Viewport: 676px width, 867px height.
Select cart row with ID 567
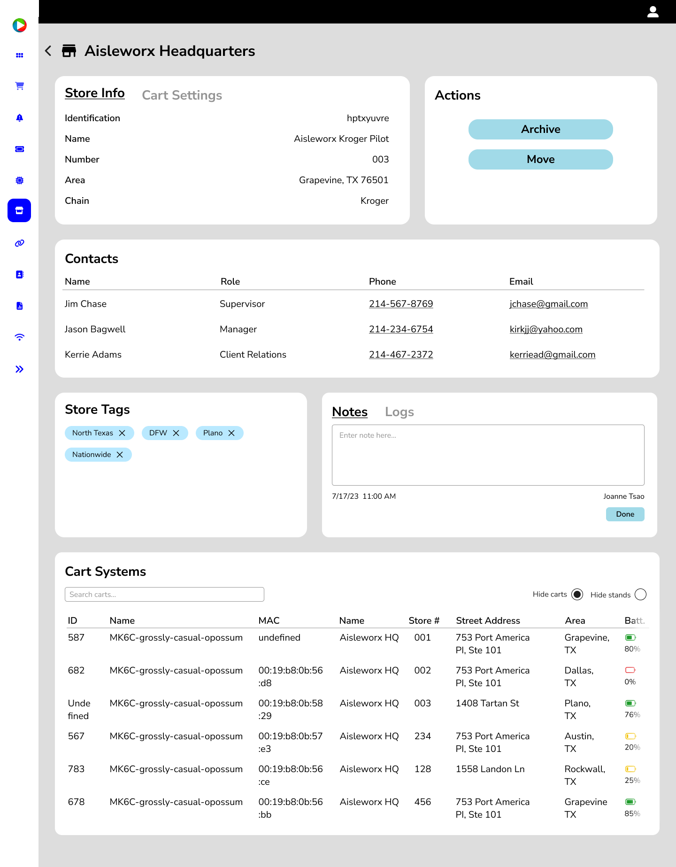[357, 743]
